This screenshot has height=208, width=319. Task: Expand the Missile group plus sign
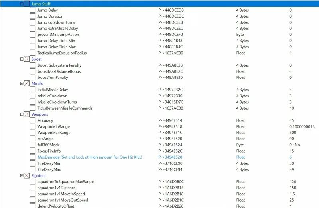22,84
